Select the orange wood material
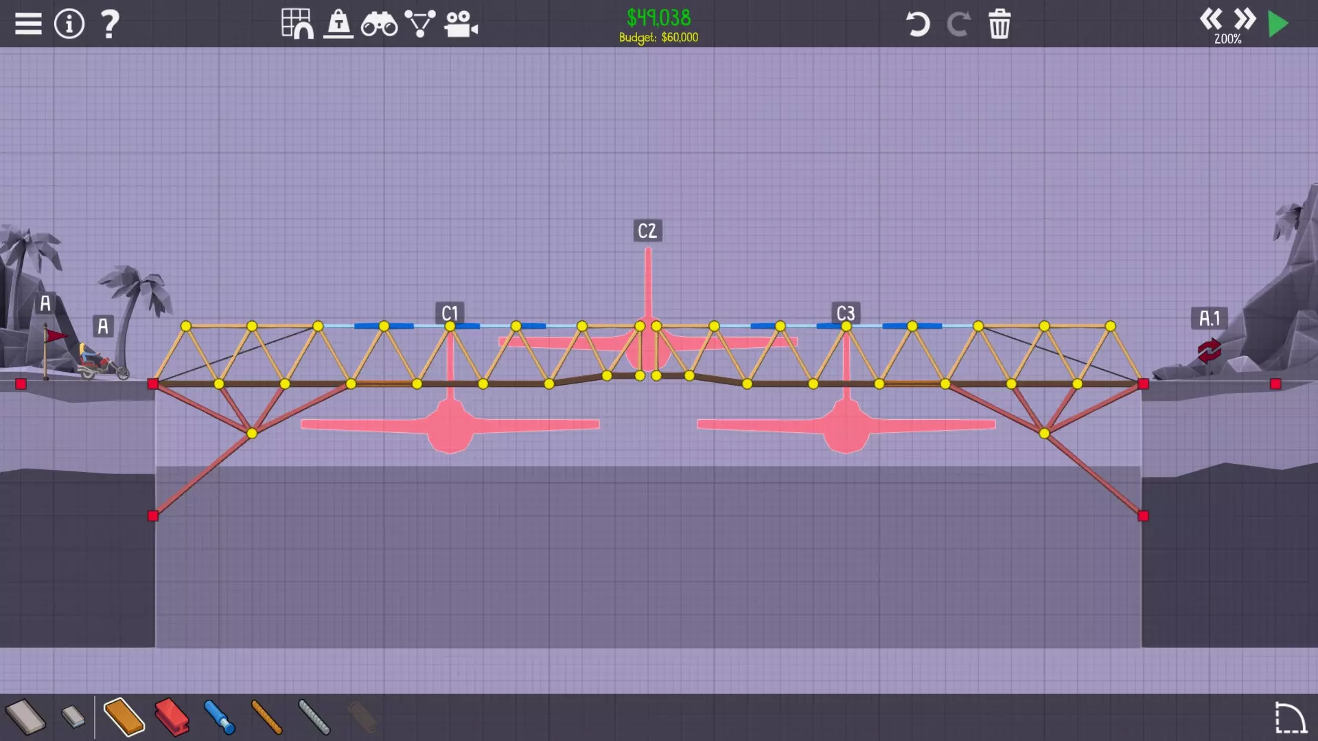 pyautogui.click(x=124, y=717)
